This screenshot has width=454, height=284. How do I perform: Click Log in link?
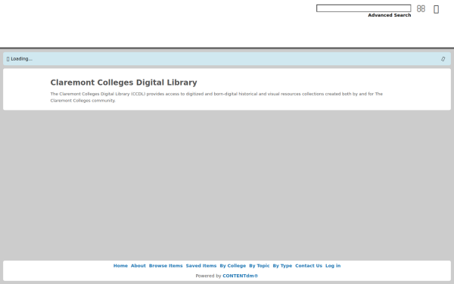click(333, 266)
